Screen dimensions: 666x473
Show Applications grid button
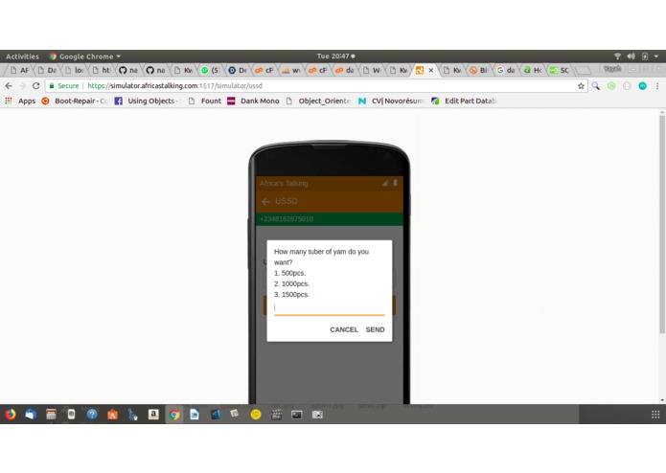point(655,415)
